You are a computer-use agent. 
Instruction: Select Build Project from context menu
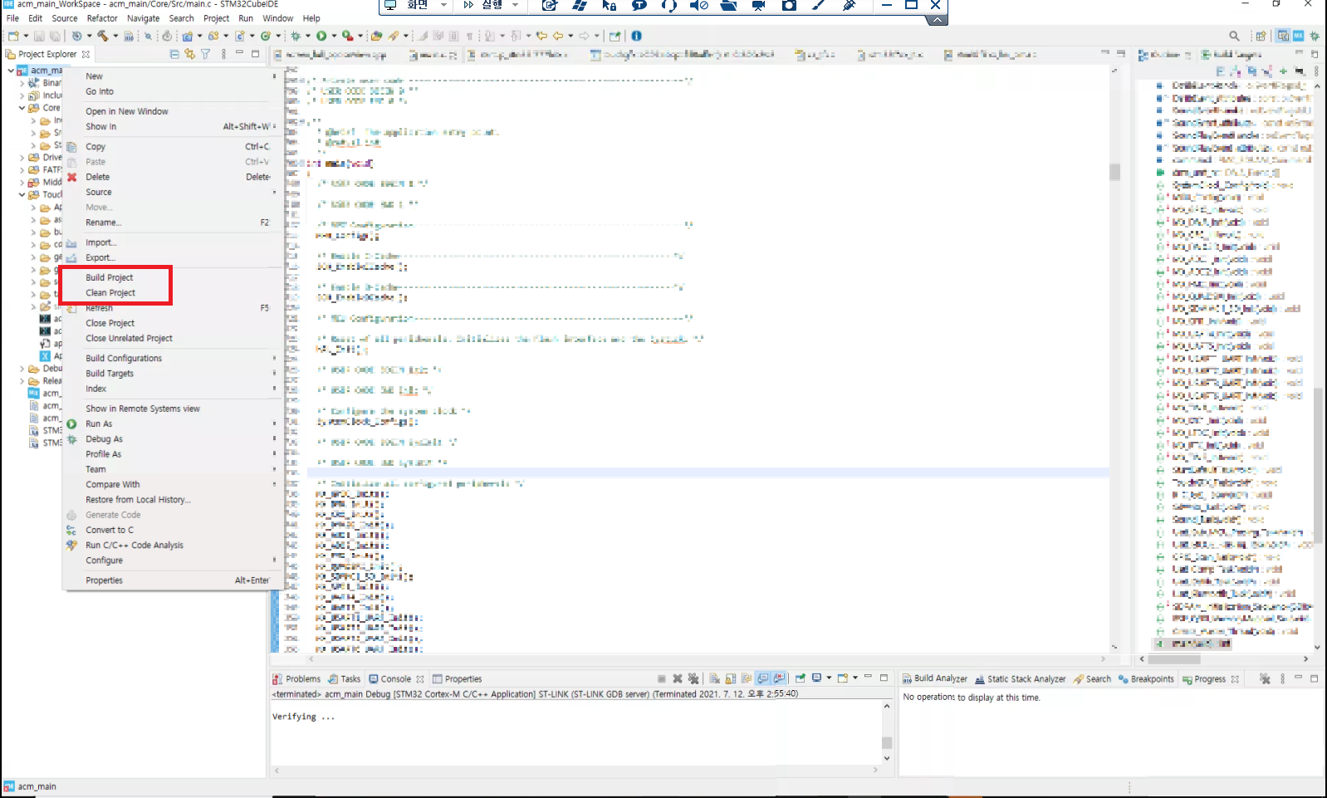point(110,277)
